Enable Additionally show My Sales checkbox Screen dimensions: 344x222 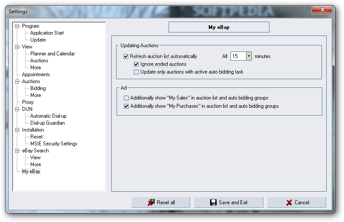pos(126,98)
